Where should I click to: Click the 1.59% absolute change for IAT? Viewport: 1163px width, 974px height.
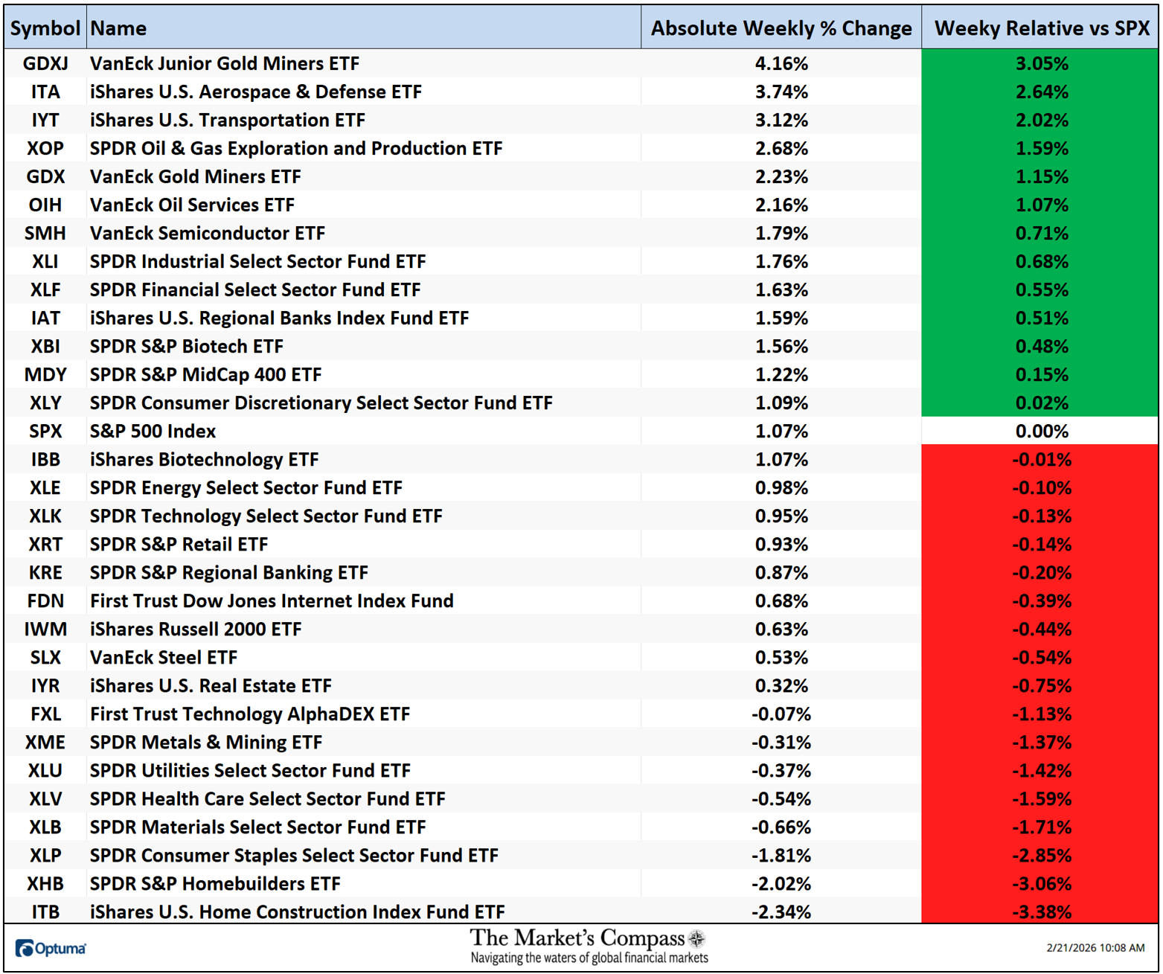(x=781, y=318)
